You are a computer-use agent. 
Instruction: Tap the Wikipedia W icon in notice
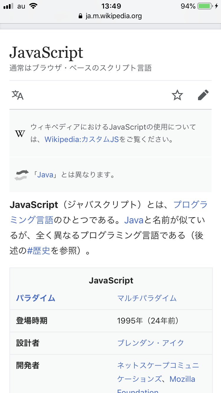[20, 134]
